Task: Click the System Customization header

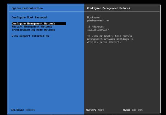Action: click(27, 8)
